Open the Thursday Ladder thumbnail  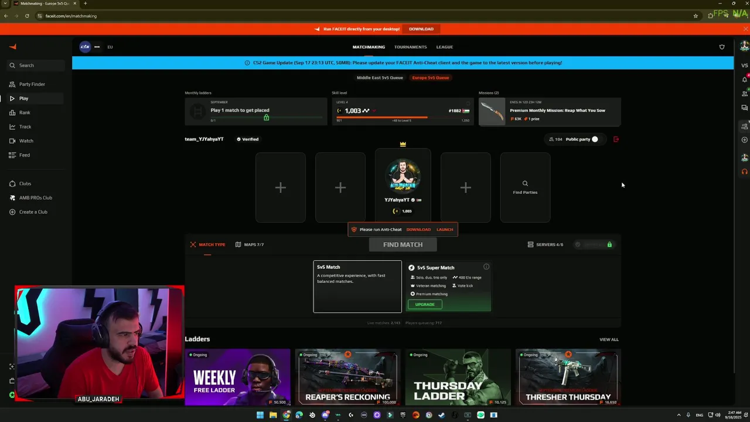click(x=458, y=377)
